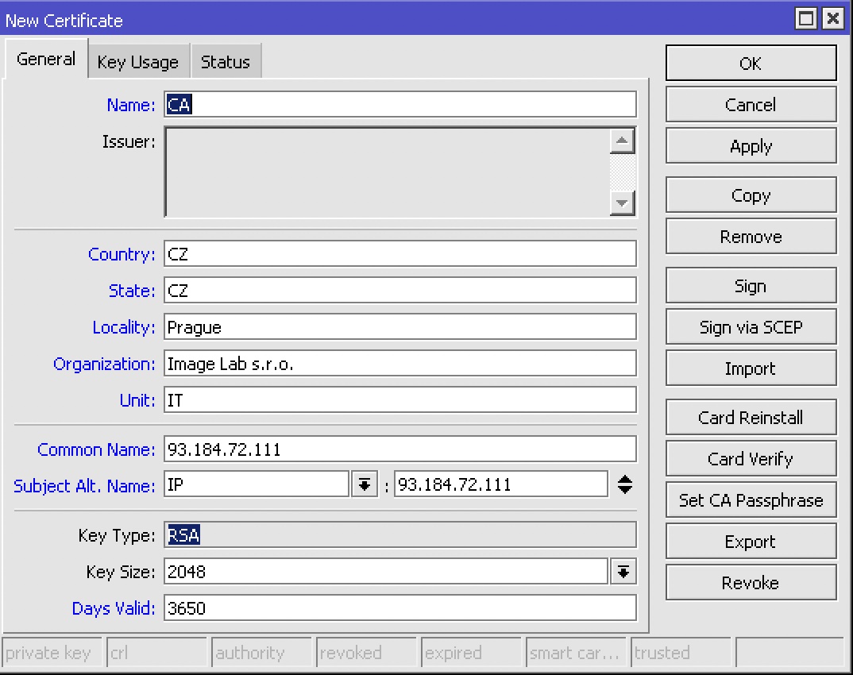Viewport: 853px width, 675px height.
Task: Click Set CA Passphrase
Action: pos(751,500)
